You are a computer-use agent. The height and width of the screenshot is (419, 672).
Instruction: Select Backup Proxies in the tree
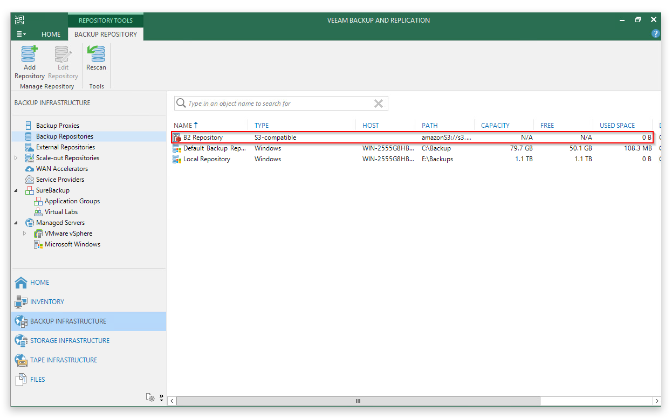click(x=58, y=126)
